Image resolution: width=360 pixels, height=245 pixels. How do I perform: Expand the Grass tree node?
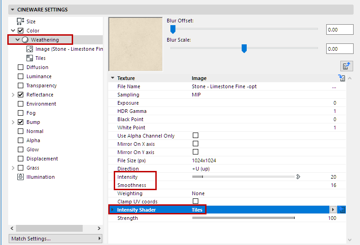(x=13, y=168)
